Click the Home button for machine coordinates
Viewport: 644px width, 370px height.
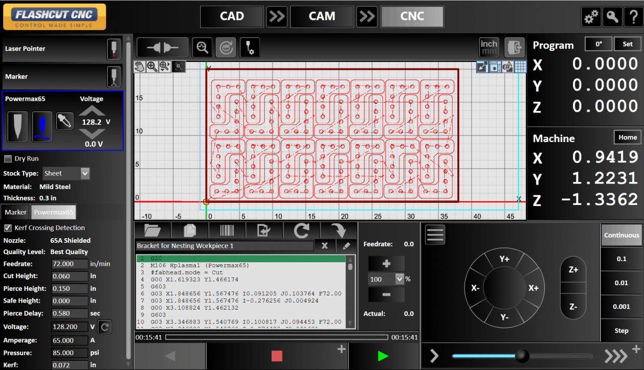[628, 137]
